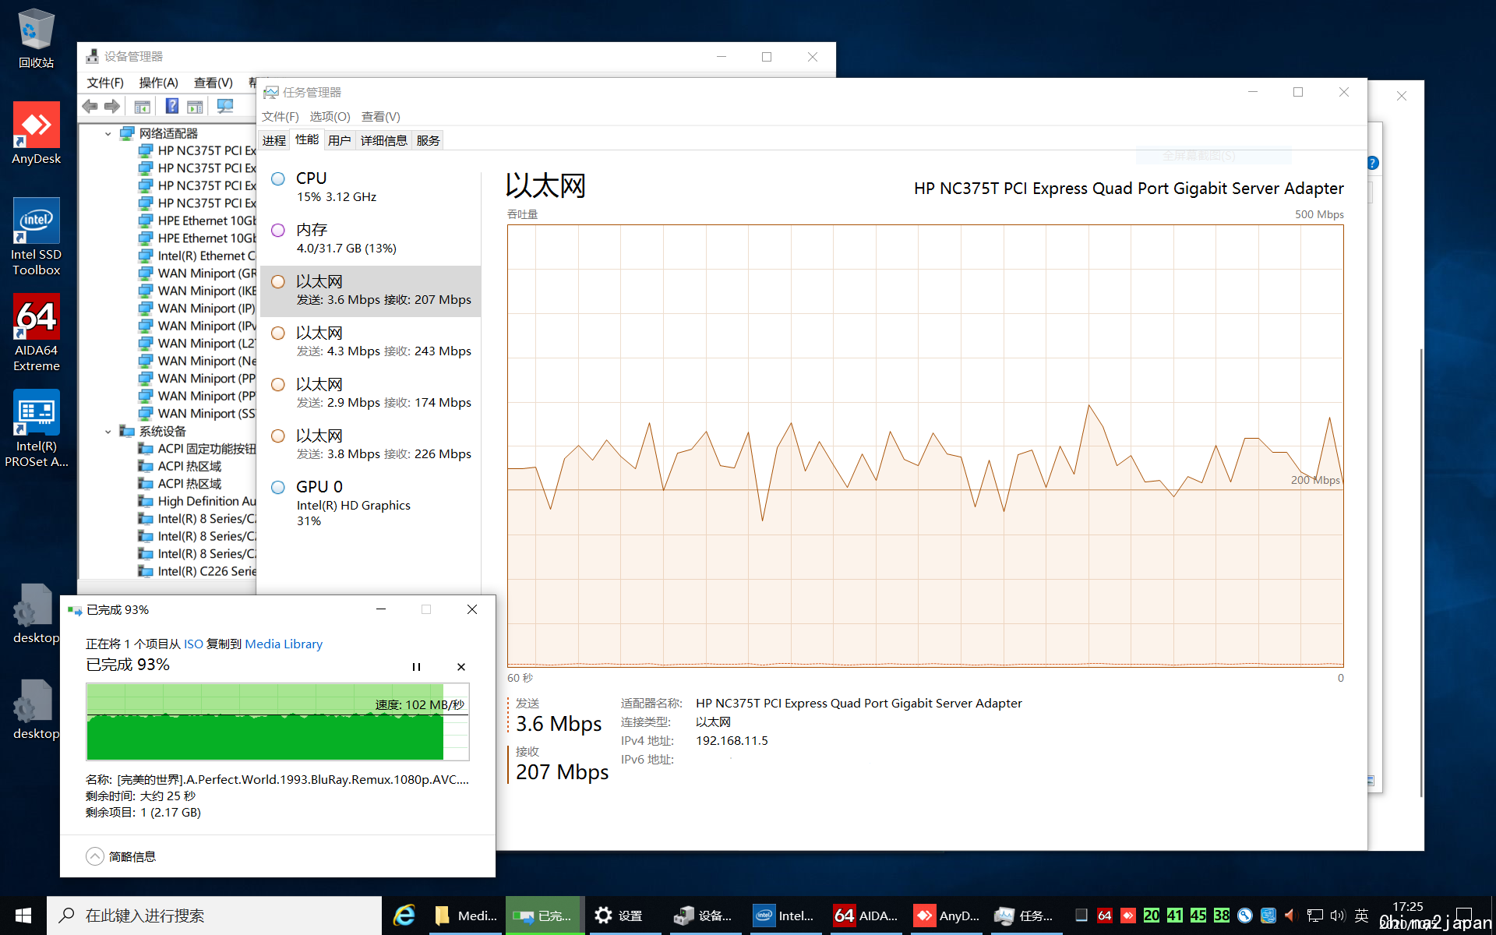This screenshot has width=1496, height=935.
Task: Click the ISO source link in copy dialog
Action: 193,644
